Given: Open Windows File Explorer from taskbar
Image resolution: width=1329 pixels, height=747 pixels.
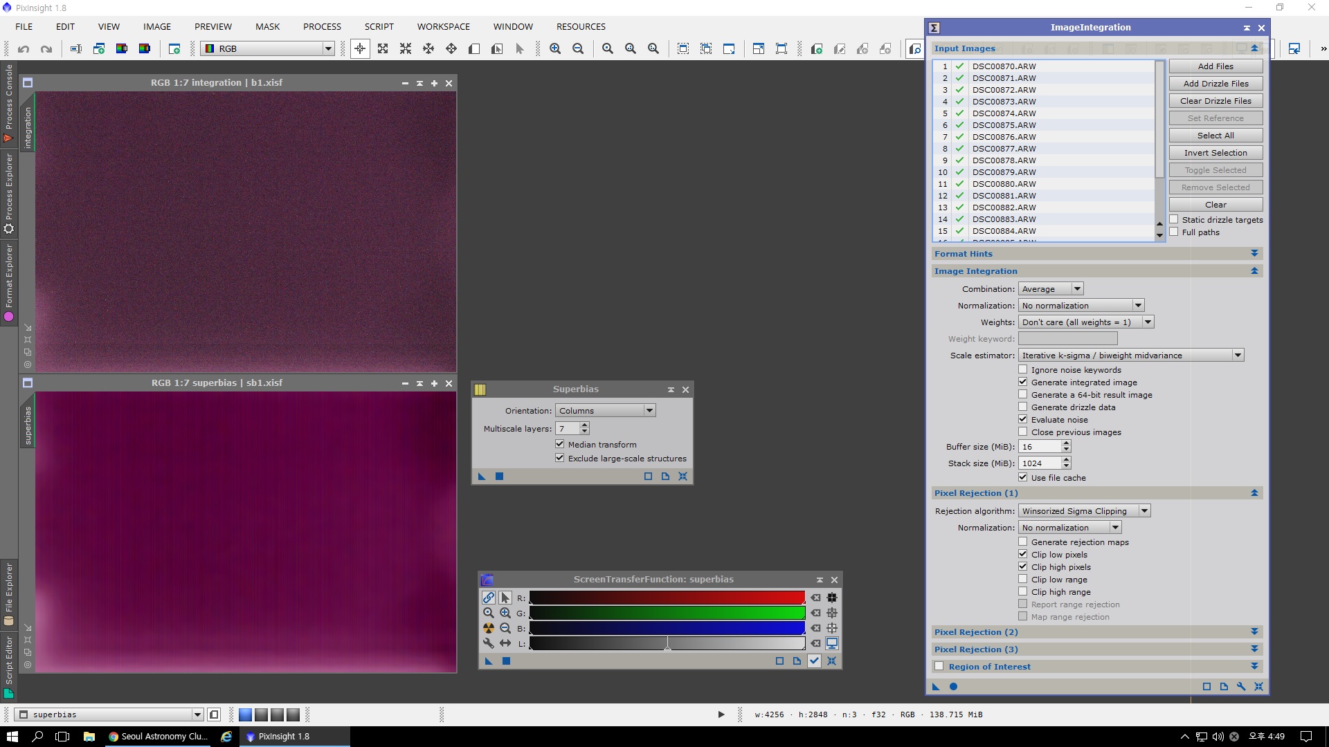Looking at the screenshot, I should (x=89, y=737).
